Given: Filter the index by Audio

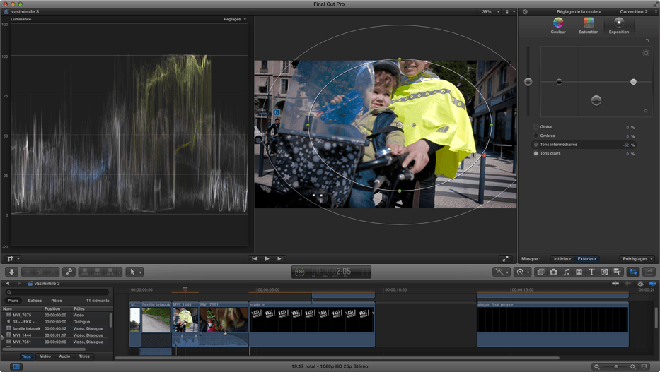Looking at the screenshot, I should [64, 356].
